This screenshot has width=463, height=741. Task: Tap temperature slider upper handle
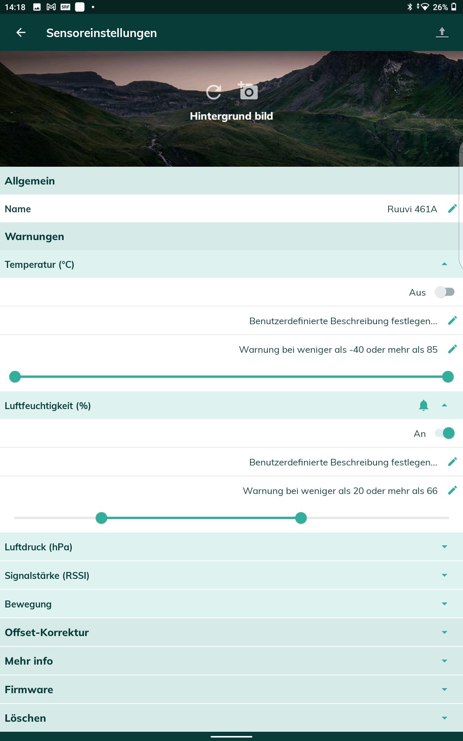[448, 377]
